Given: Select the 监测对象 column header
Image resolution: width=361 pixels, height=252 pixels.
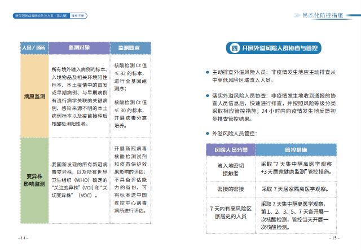Looking at the screenshot, I should (78, 48).
